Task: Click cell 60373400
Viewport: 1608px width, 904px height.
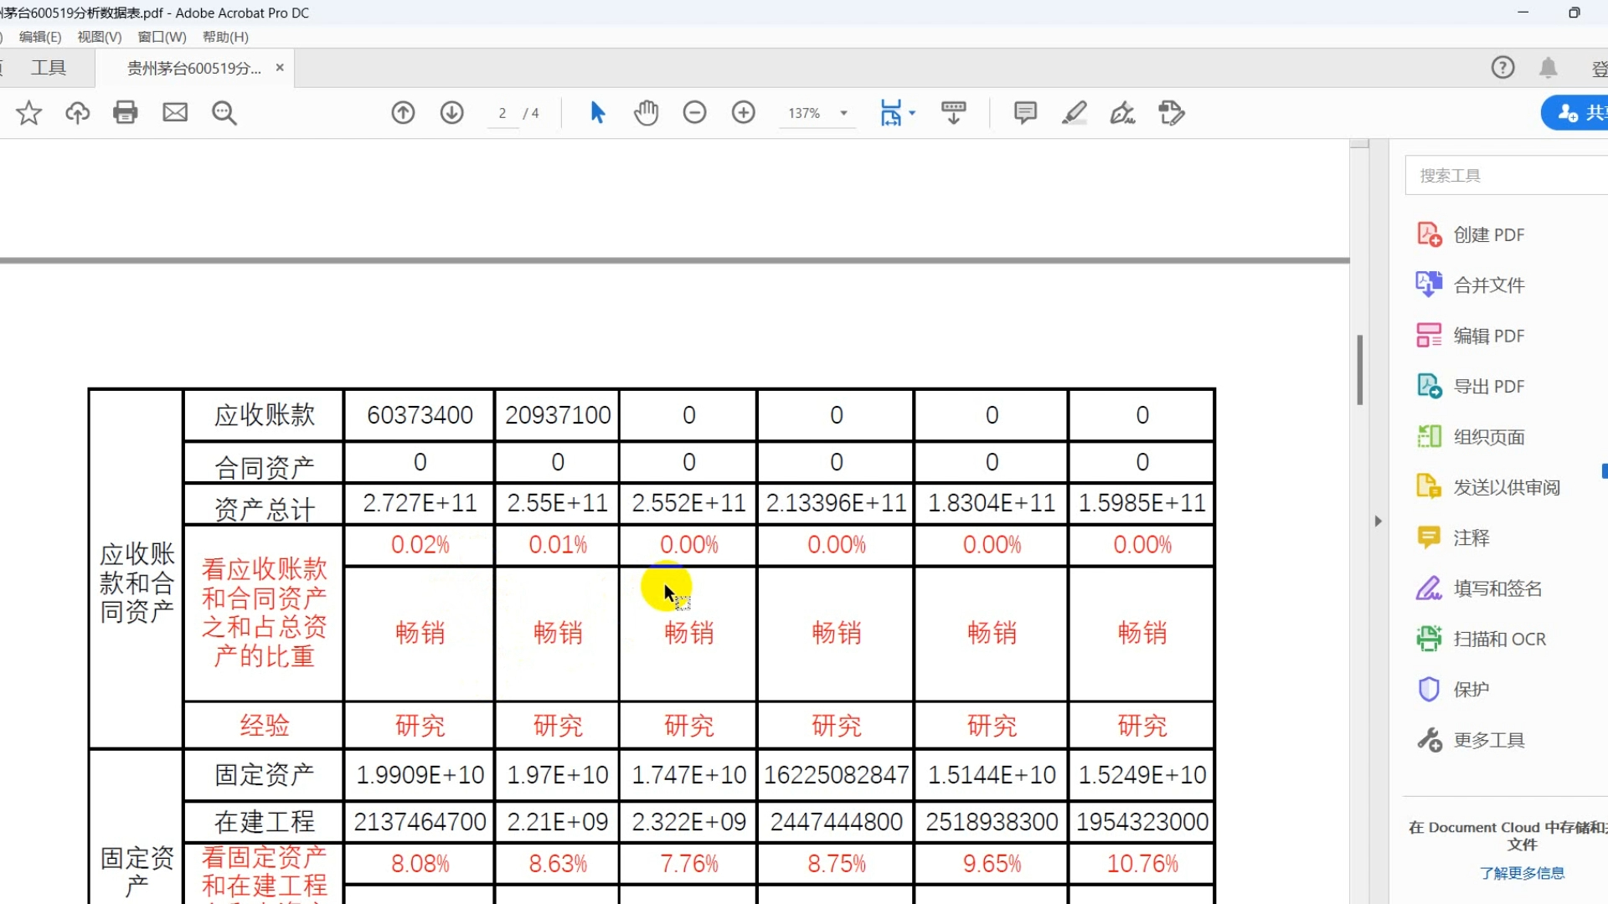Action: pyautogui.click(x=420, y=415)
